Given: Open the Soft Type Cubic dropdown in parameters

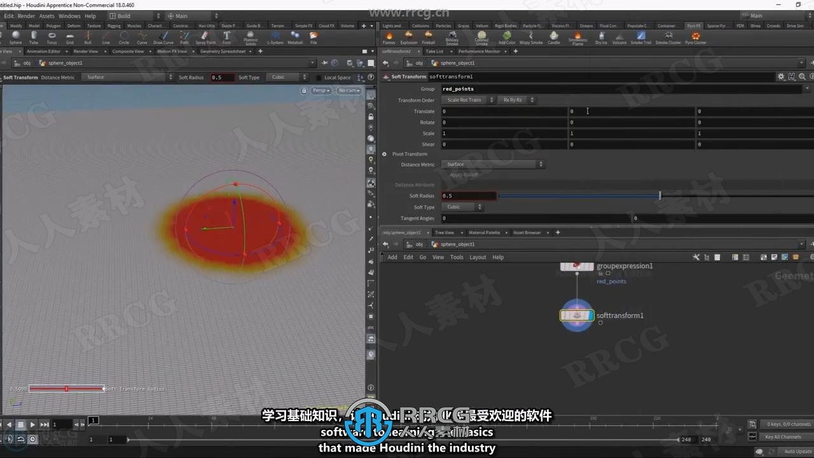Looking at the screenshot, I should click(x=462, y=207).
